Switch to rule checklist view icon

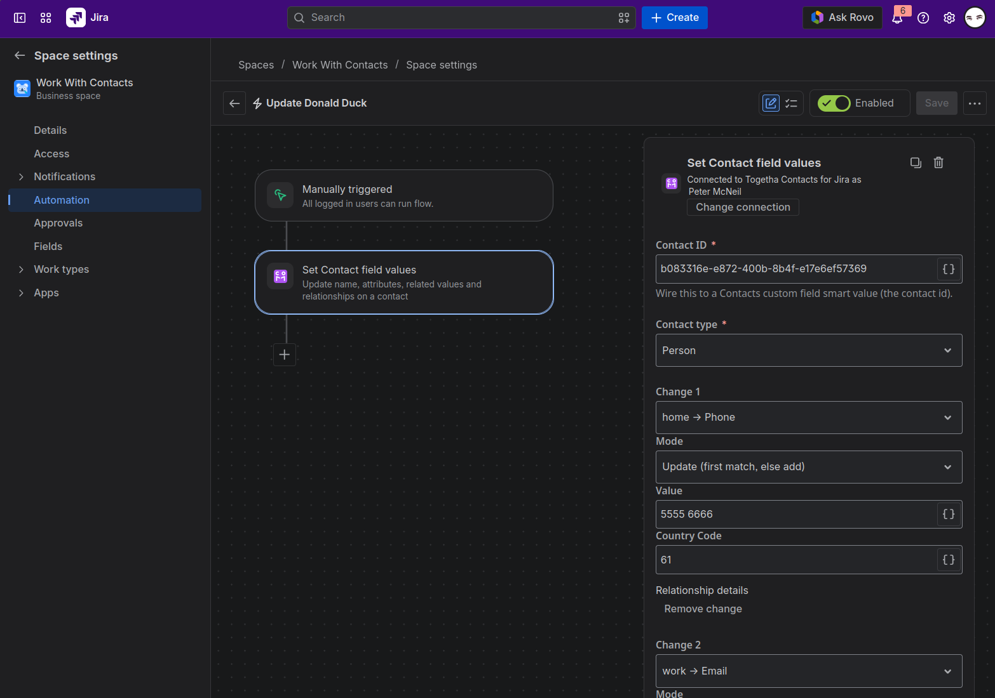click(x=791, y=103)
